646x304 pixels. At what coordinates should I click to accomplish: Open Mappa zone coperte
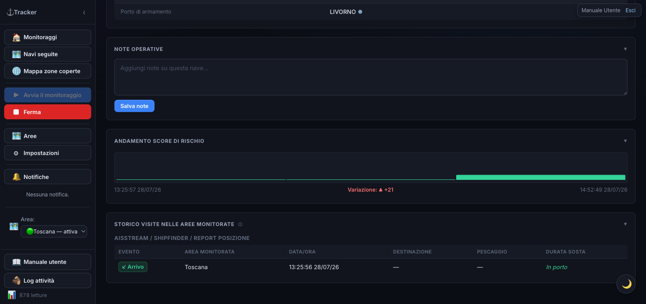click(x=47, y=71)
